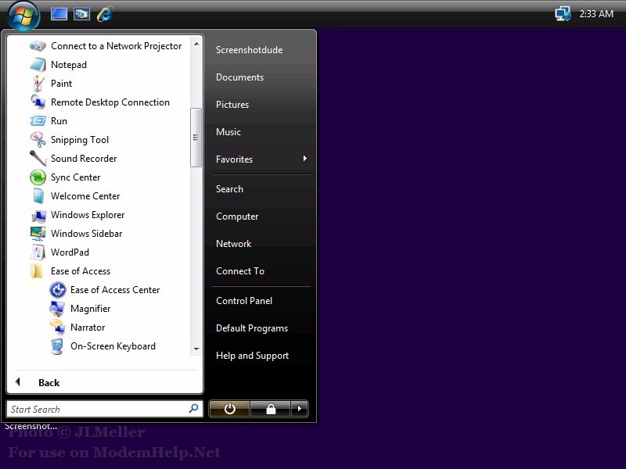
Task: Open Windows Sidebar entry
Action: click(x=87, y=234)
